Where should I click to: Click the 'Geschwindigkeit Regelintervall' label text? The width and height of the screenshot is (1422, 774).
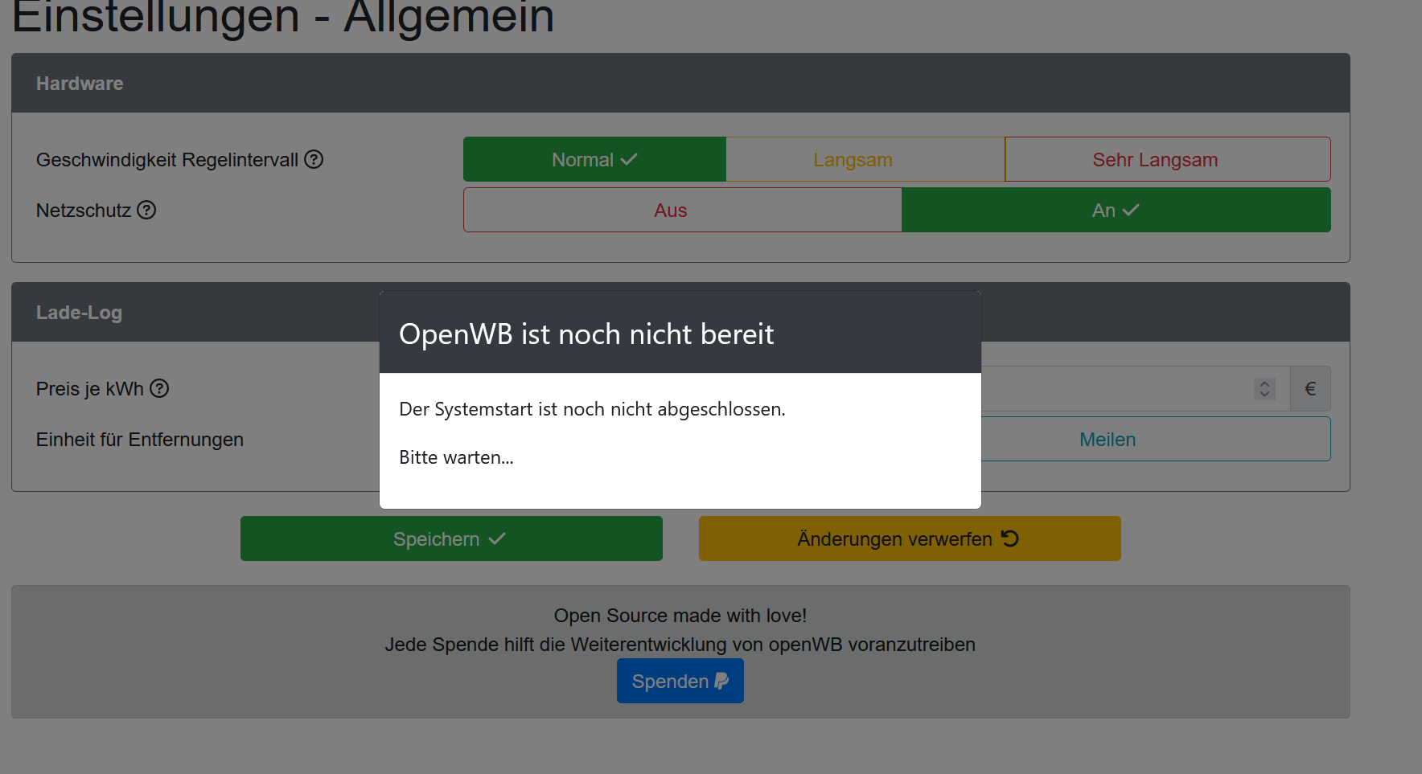[167, 160]
